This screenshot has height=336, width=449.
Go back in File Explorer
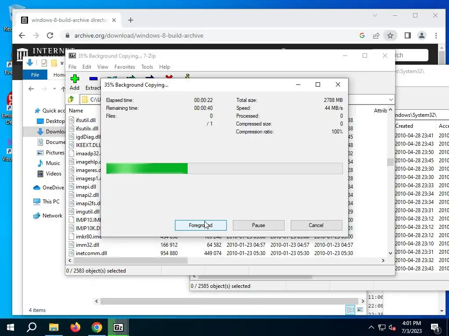pyautogui.click(x=31, y=89)
